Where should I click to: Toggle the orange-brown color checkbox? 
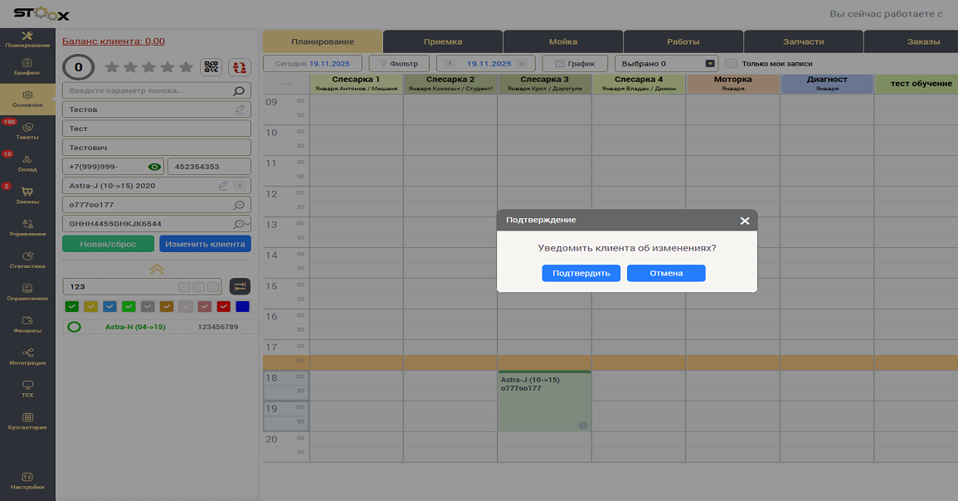coord(167,307)
